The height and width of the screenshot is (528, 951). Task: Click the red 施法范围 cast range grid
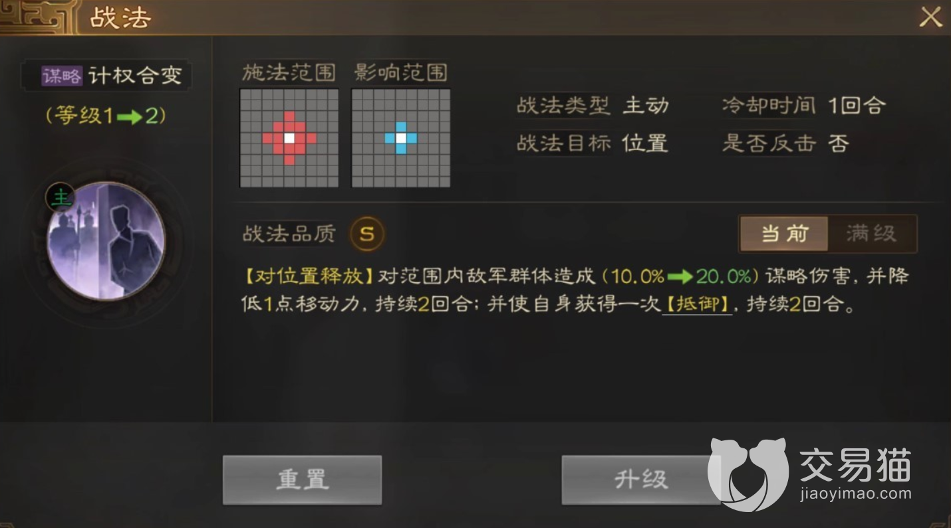point(289,138)
